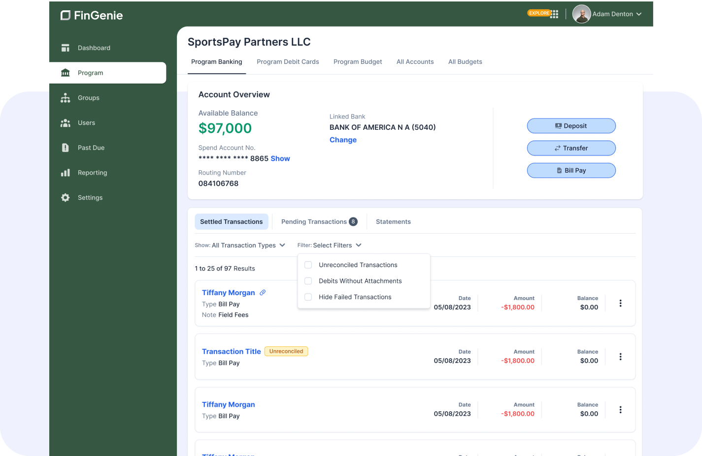Click '1 to 25 of 97 Results' text

[225, 269]
